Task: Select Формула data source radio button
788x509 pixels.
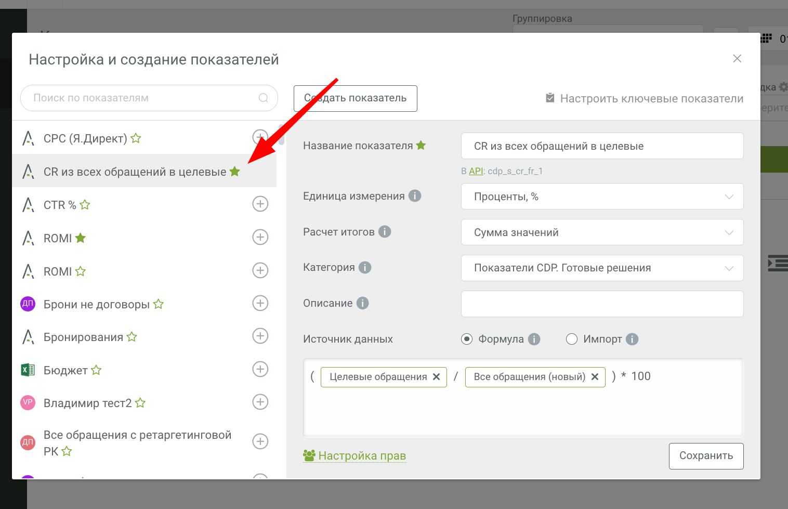Action: coord(467,340)
